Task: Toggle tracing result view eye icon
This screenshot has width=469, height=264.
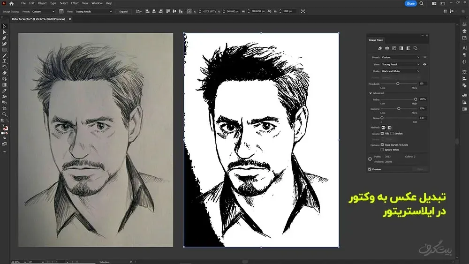Action: coord(424,64)
